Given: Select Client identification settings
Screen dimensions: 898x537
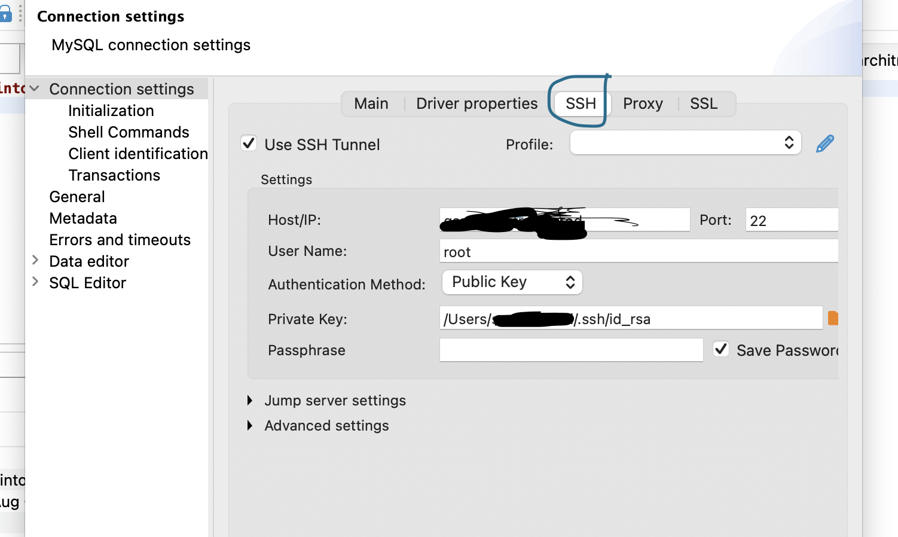Looking at the screenshot, I should 138,154.
